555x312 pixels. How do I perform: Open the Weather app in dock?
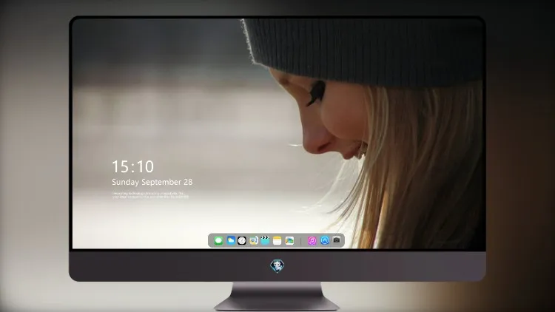231,240
